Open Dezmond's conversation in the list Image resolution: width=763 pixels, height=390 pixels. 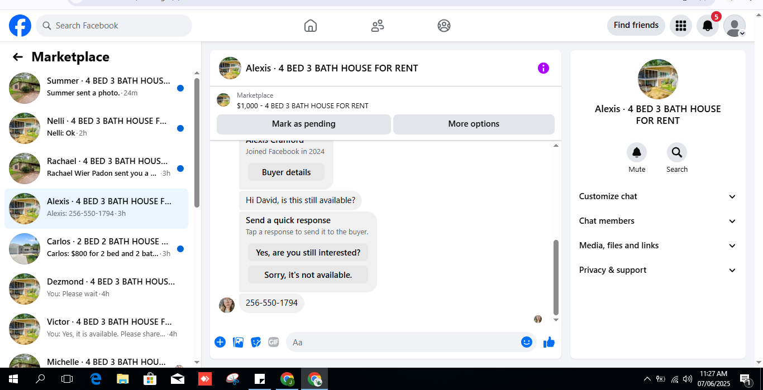pyautogui.click(x=96, y=289)
